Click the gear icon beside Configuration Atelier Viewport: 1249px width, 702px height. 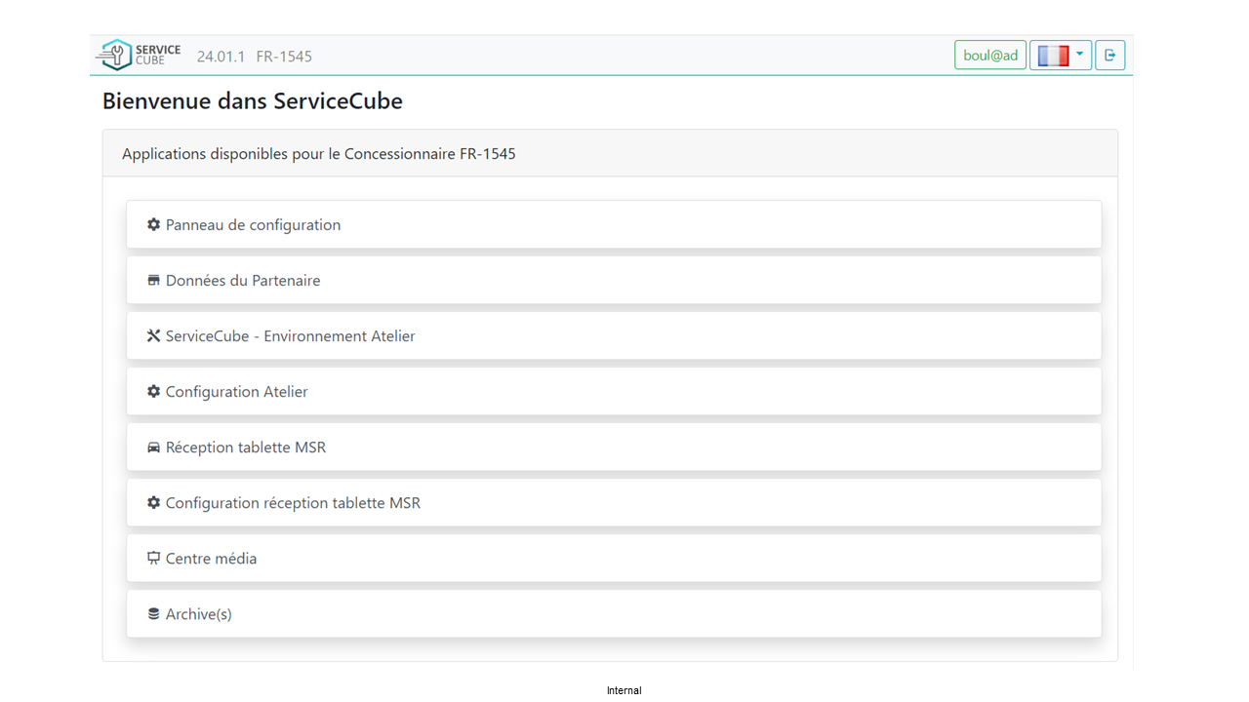tap(153, 391)
